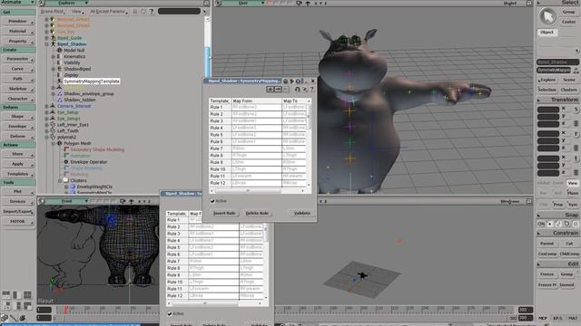Viewport: 581px width, 326px height.
Task: Expand the Biped_Guide tree node
Action: pos(46,38)
